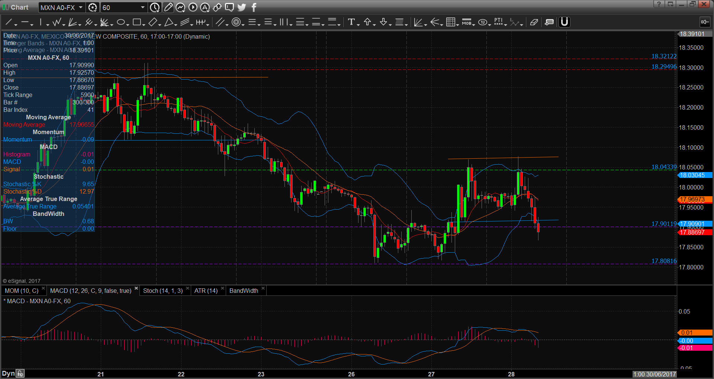Viewport: 714px width, 379px height.
Task: Click the 1:00 30/06/2017 cursor time label
Action: 654,374
